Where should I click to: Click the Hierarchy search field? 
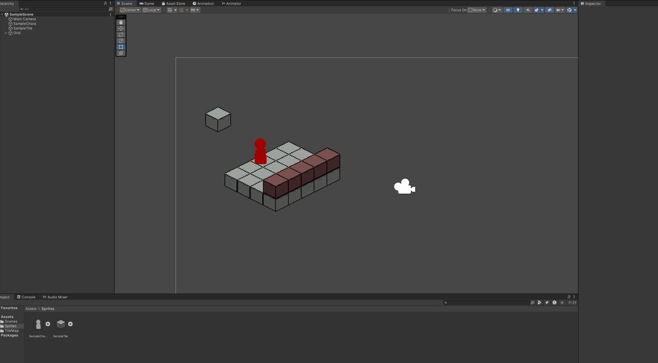pyautogui.click(x=65, y=9)
